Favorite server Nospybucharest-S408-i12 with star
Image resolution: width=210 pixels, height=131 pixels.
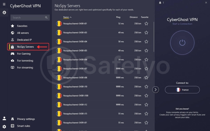(x=146, y=105)
